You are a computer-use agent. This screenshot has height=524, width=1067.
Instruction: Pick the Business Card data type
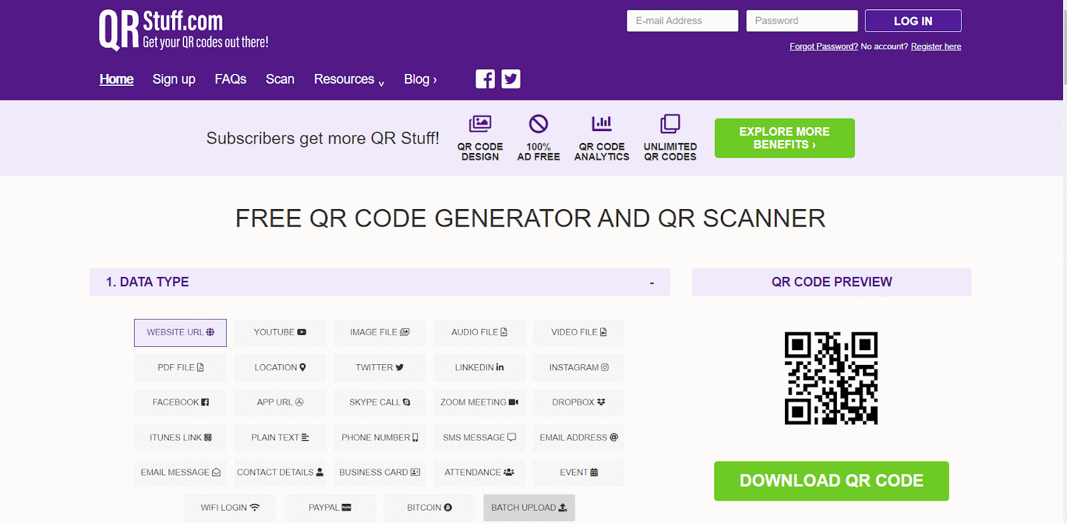(379, 473)
